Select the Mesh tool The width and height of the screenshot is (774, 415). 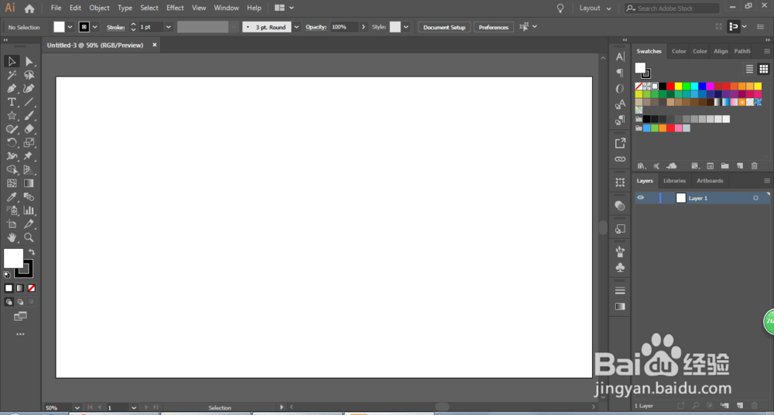click(x=12, y=183)
